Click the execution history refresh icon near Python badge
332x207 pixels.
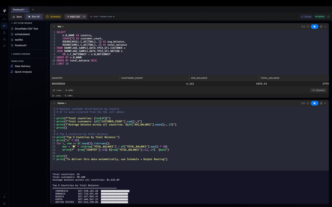[x=328, y=16]
